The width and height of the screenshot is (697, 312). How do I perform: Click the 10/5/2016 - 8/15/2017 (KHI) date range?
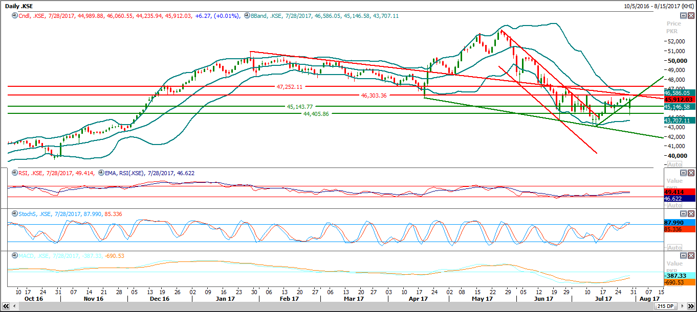[x=659, y=6]
